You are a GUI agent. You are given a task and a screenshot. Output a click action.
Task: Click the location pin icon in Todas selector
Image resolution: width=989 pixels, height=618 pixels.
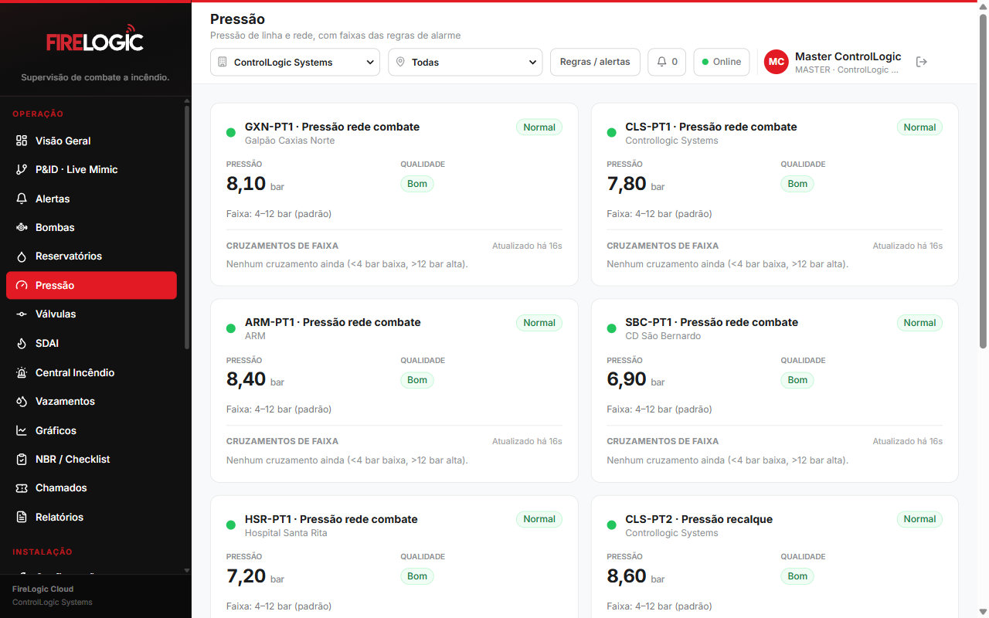(x=400, y=62)
